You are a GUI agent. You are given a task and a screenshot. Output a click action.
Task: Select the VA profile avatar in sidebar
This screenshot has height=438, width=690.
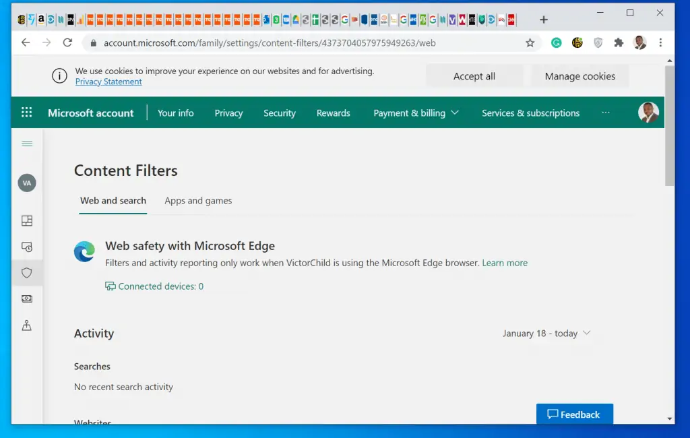pos(27,183)
